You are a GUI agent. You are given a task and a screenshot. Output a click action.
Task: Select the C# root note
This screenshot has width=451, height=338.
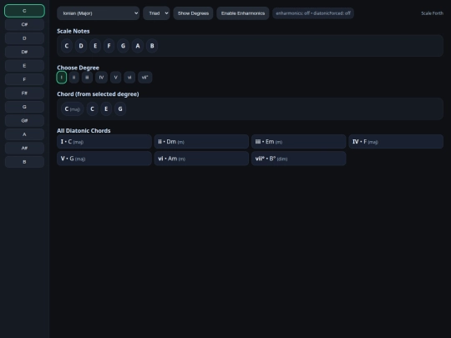[24, 24]
